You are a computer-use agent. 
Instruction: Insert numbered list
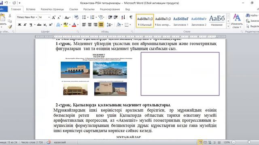(x=92, y=17)
